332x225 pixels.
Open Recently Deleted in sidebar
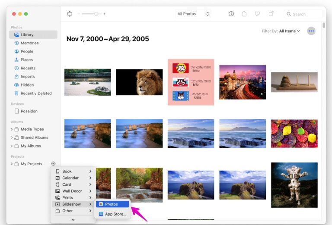(x=36, y=93)
